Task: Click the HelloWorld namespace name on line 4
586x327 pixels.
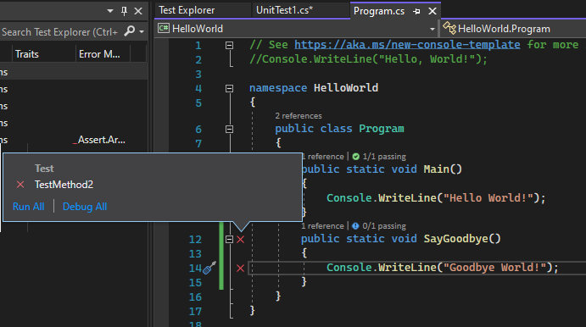Action: (346, 88)
